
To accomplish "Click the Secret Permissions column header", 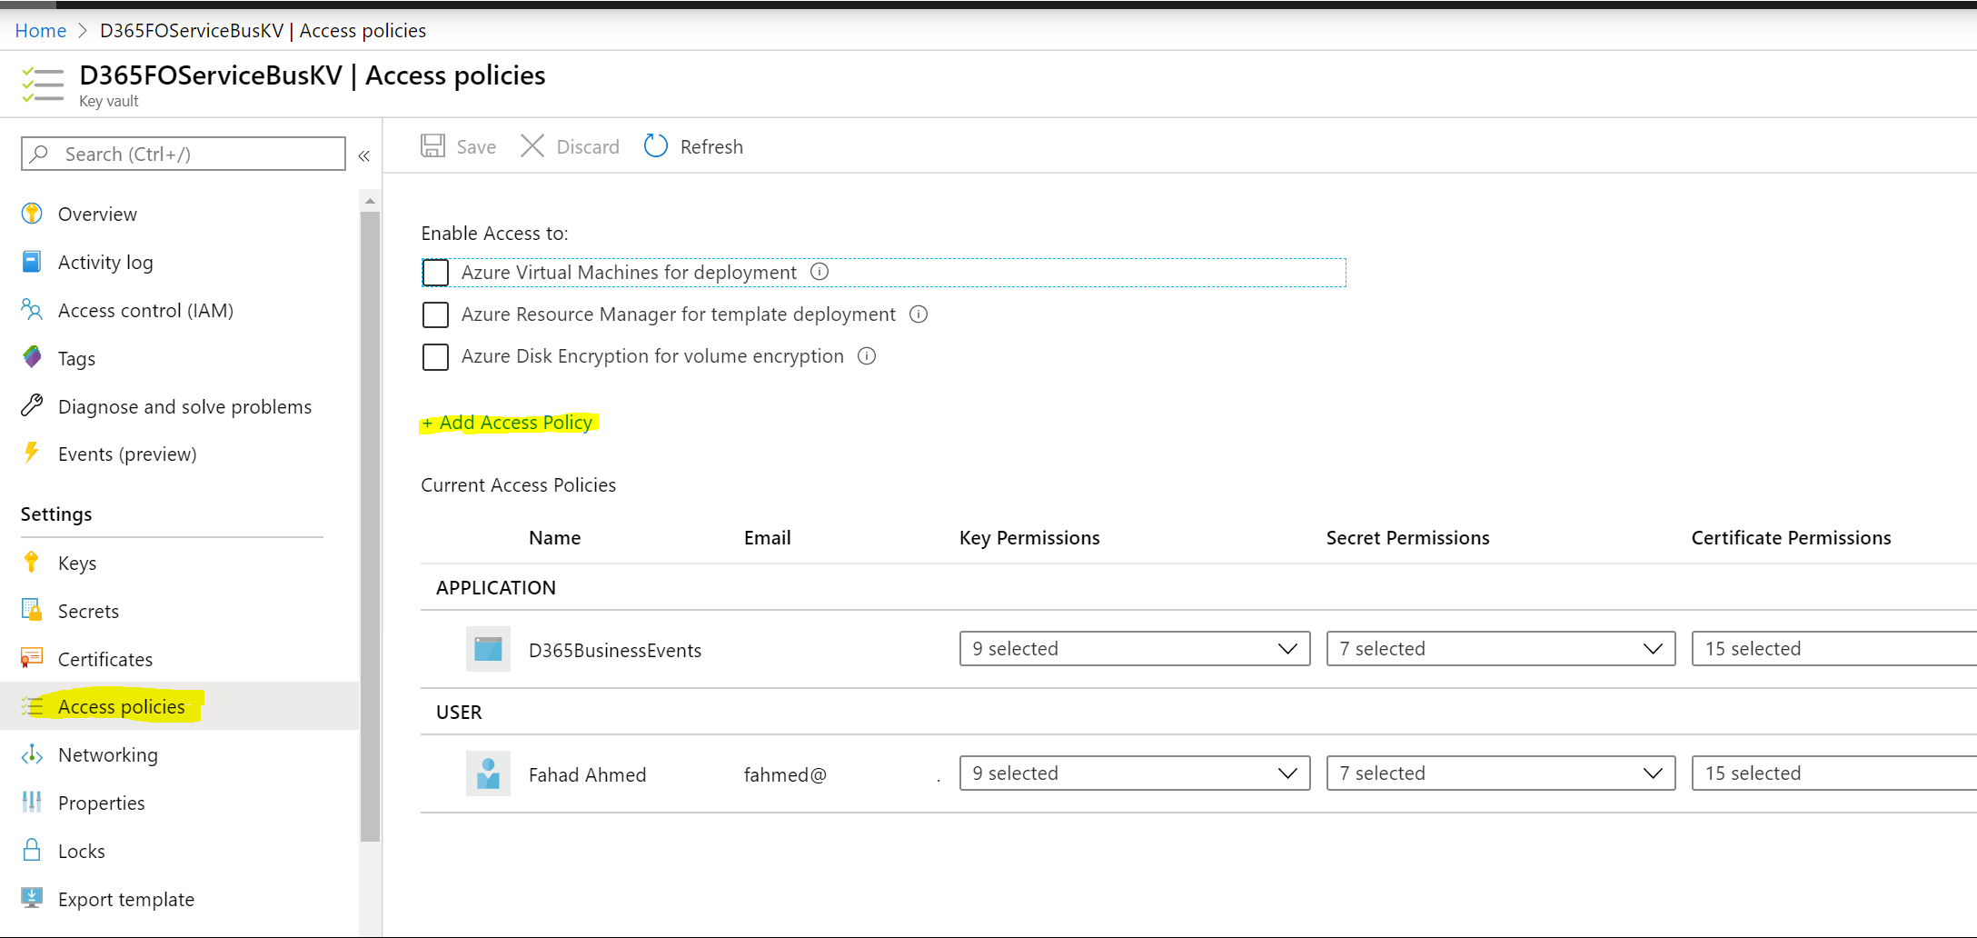I will pos(1407,538).
